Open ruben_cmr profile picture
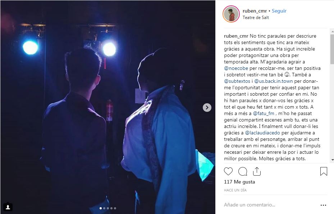334x214 pixels. pos(231,14)
